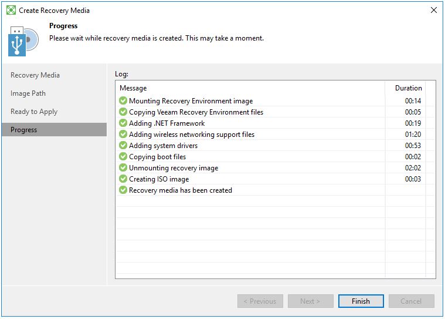
Task: Click the Previous button
Action: click(x=260, y=301)
